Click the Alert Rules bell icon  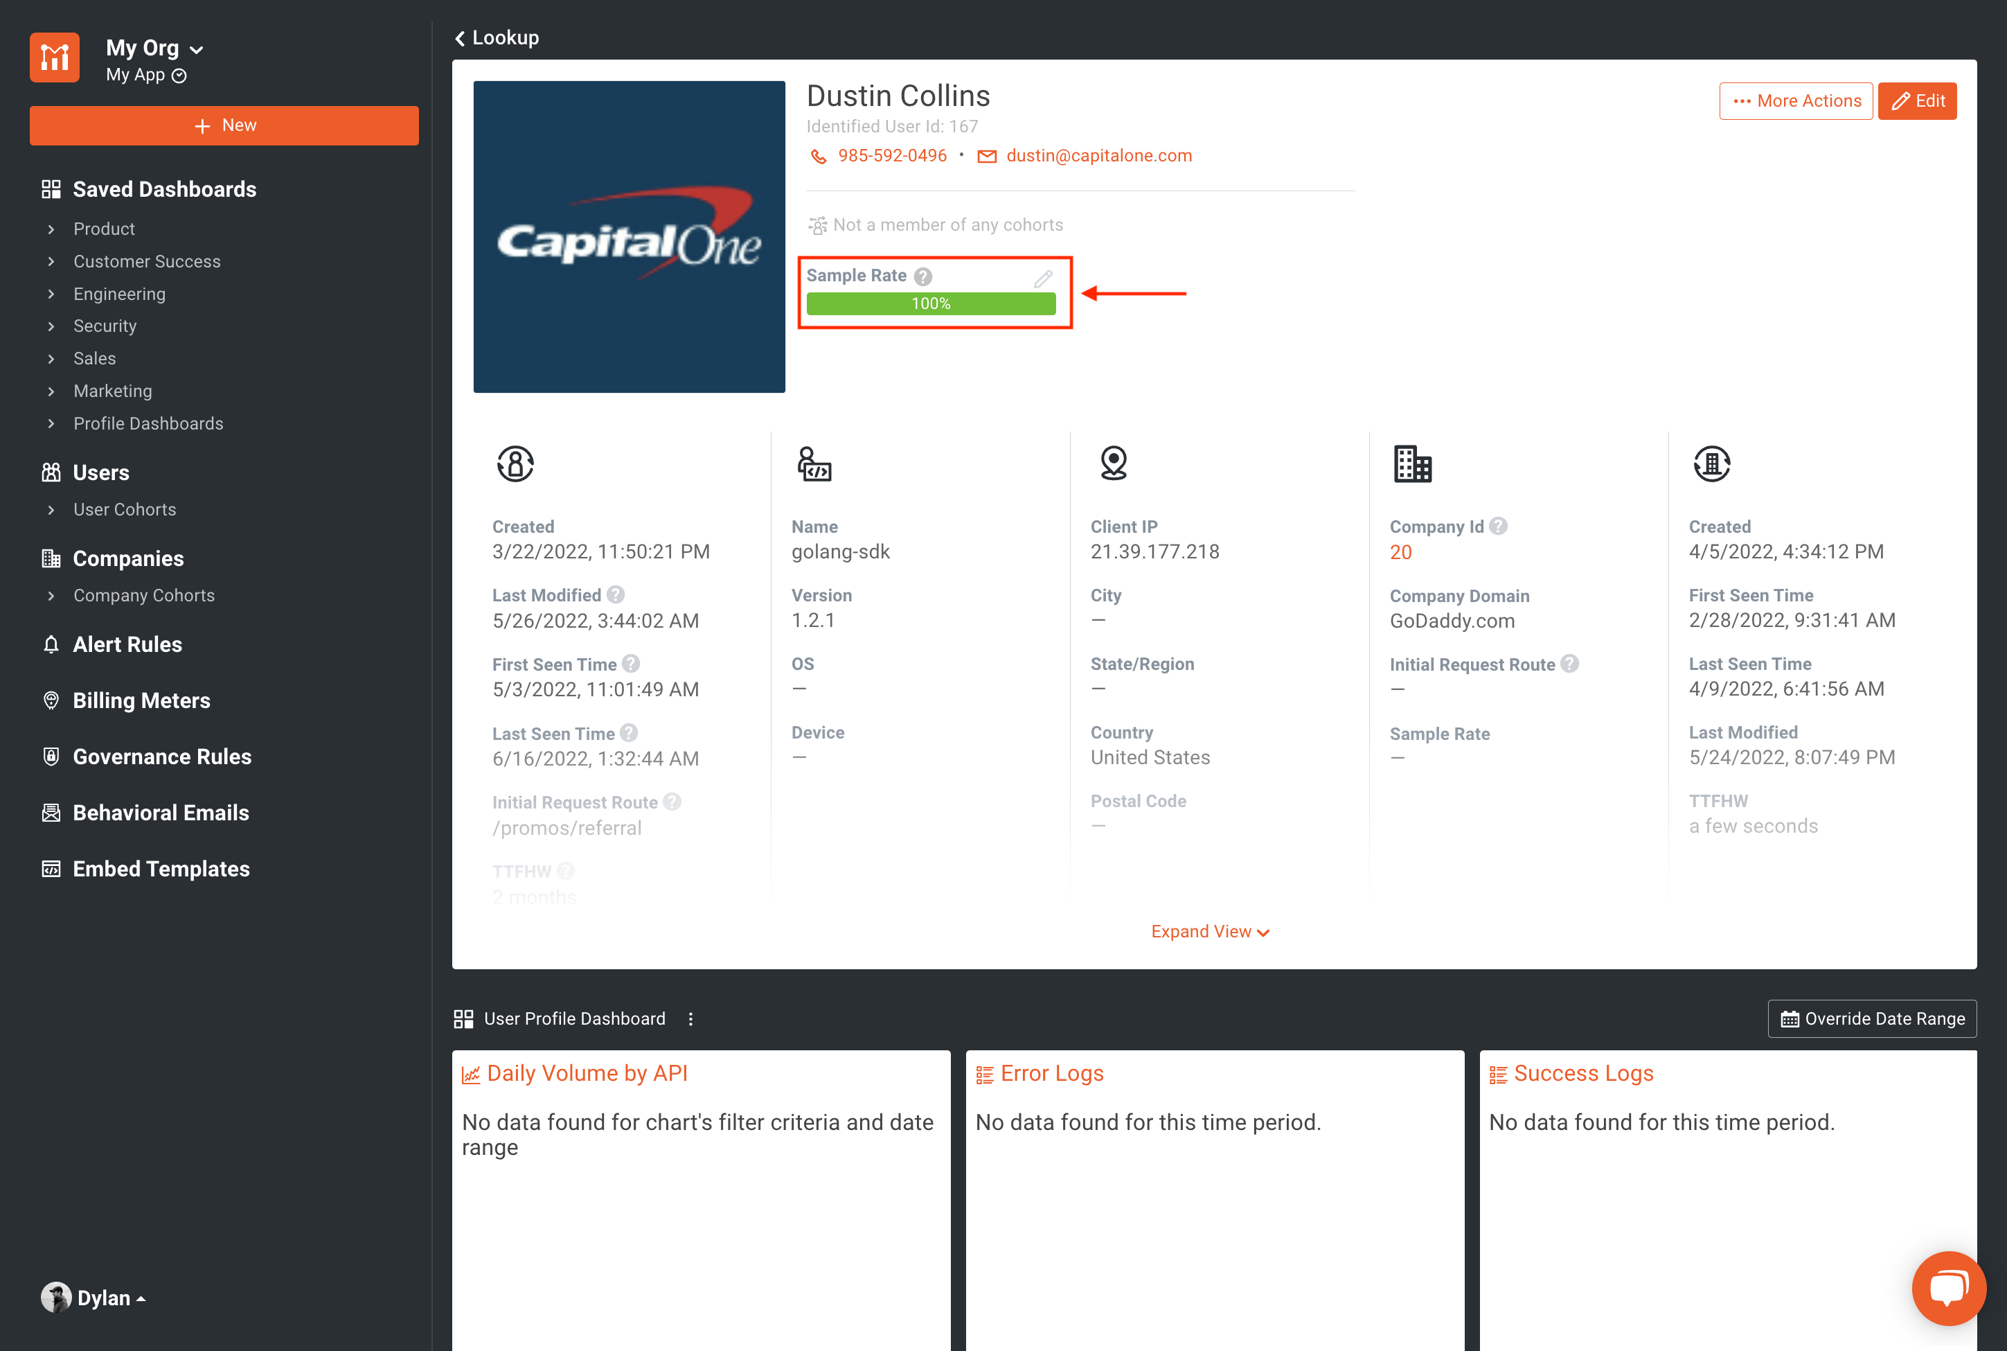(x=52, y=644)
